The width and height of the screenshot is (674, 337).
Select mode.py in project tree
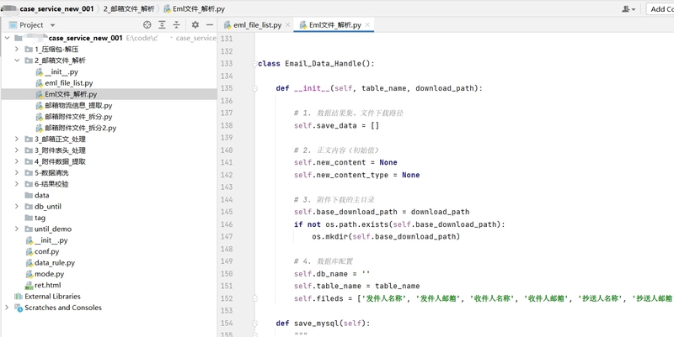click(x=50, y=273)
